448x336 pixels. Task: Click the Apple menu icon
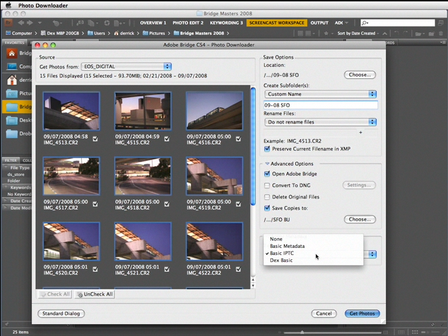coord(8,5)
